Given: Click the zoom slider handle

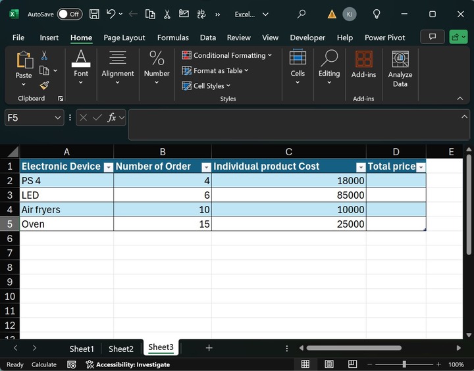Looking at the screenshot, I should (x=404, y=364).
